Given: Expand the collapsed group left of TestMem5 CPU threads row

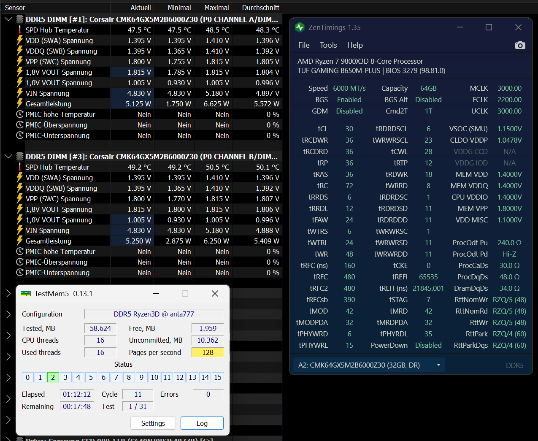Looking at the screenshot, I should point(8,335).
